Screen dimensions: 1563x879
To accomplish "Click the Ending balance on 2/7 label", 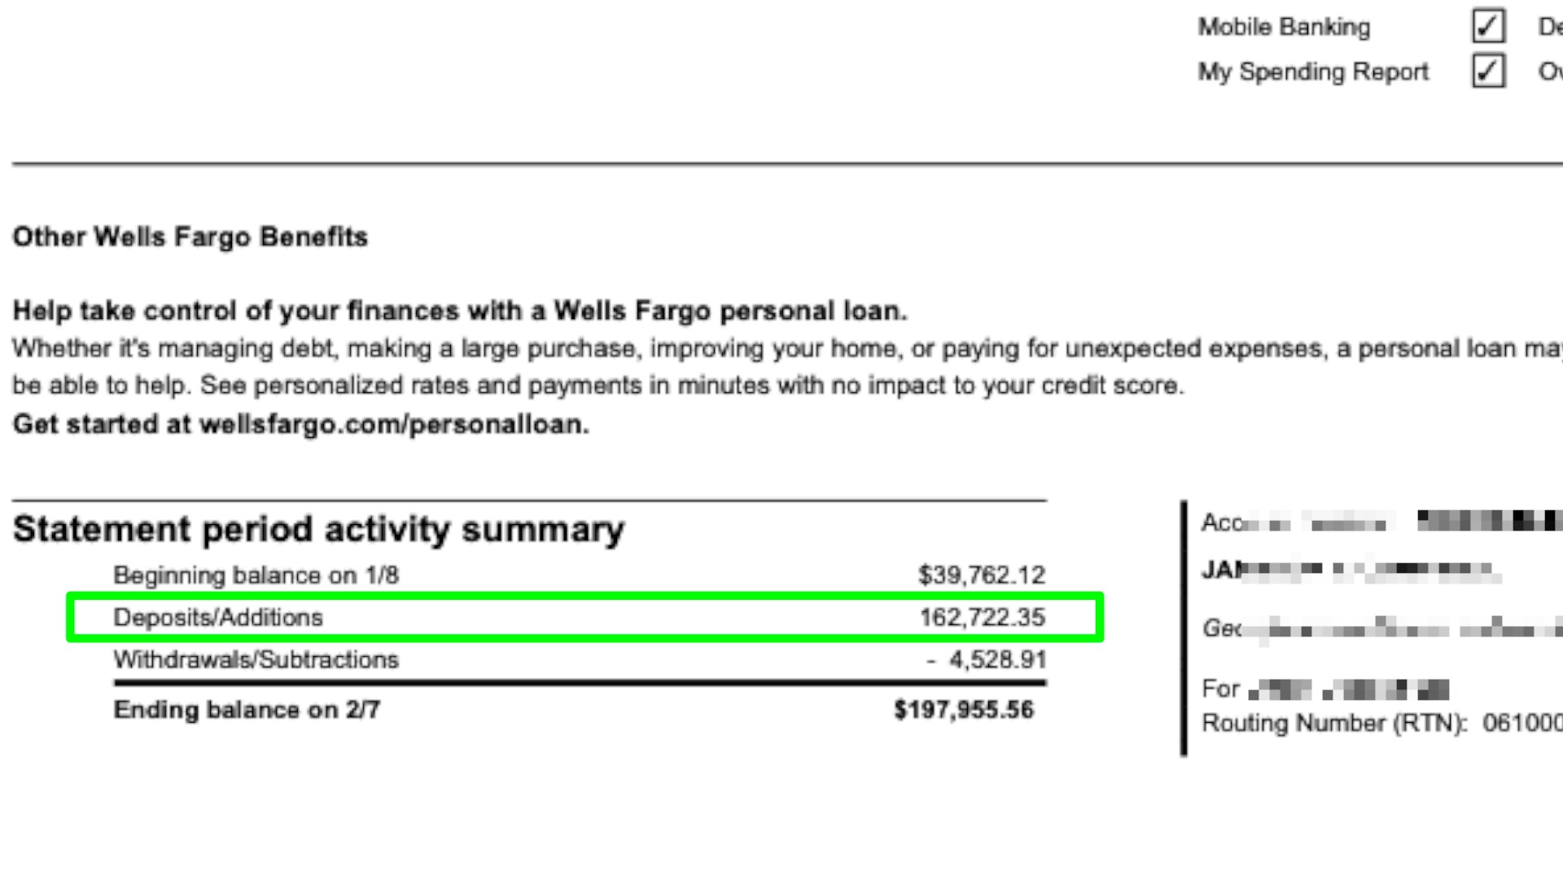I will click(x=246, y=710).
